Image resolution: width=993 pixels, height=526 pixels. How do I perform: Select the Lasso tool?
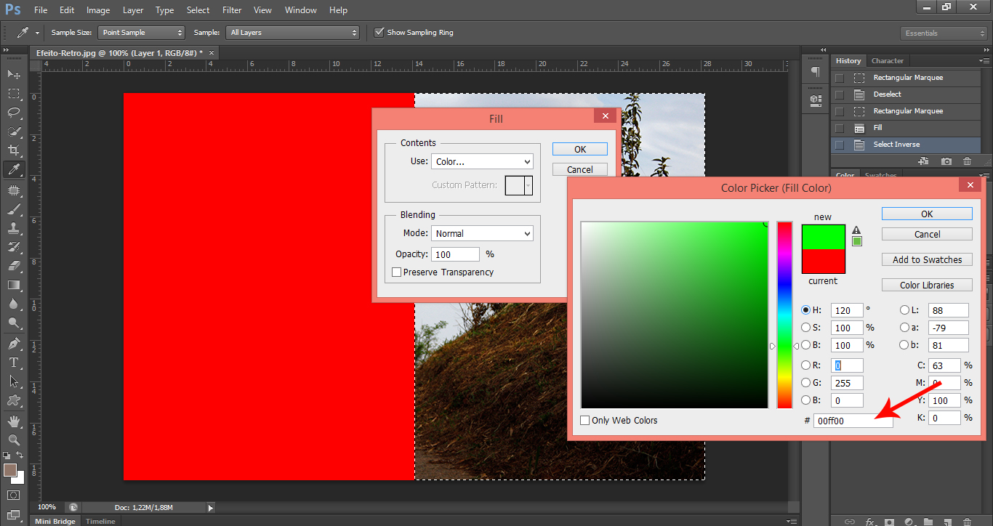[x=14, y=112]
